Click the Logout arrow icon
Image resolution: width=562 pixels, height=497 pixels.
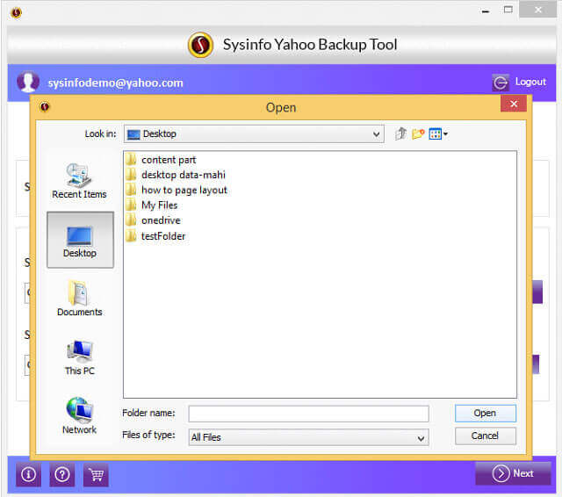[x=501, y=83]
